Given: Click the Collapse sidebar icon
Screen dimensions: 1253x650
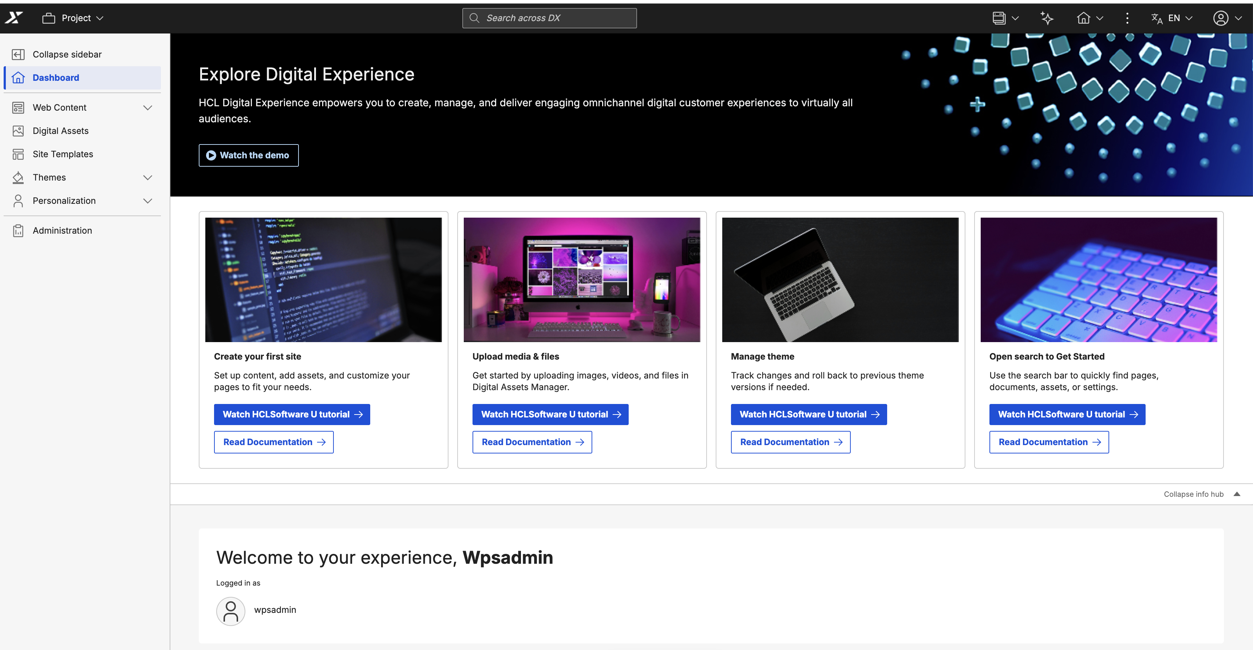Looking at the screenshot, I should tap(18, 55).
